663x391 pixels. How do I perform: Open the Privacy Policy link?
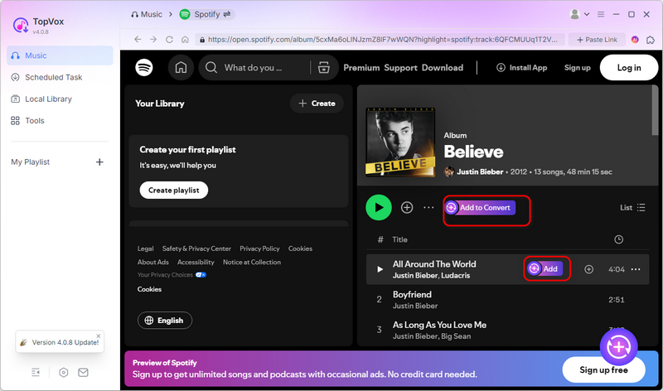(259, 249)
